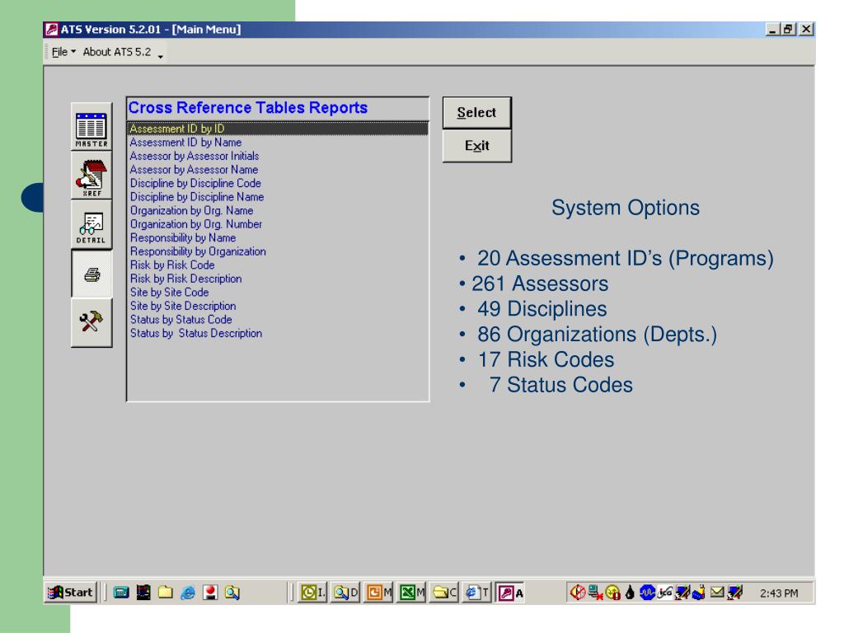Click the Select button

click(x=477, y=112)
